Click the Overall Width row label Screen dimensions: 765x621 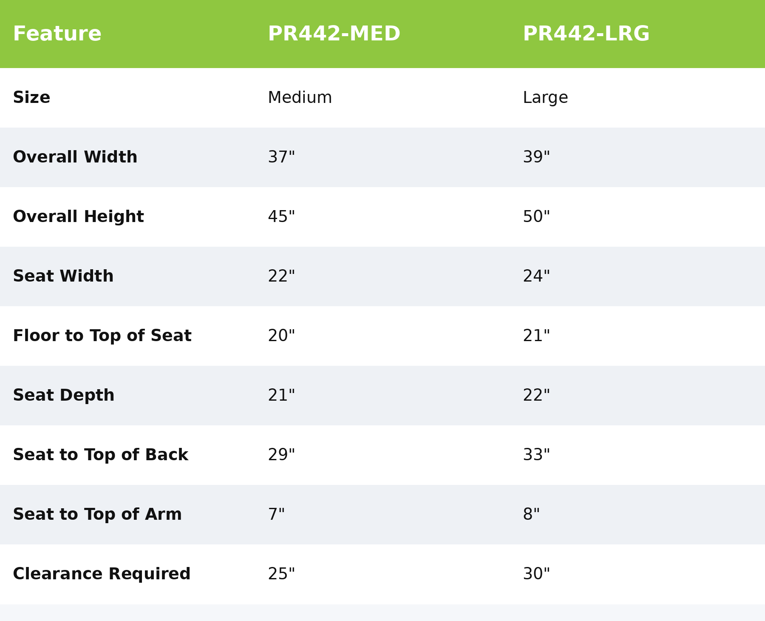click(x=75, y=157)
